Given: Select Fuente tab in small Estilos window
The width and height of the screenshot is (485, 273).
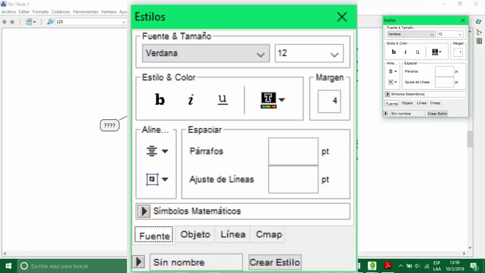Looking at the screenshot, I should click(391, 104).
